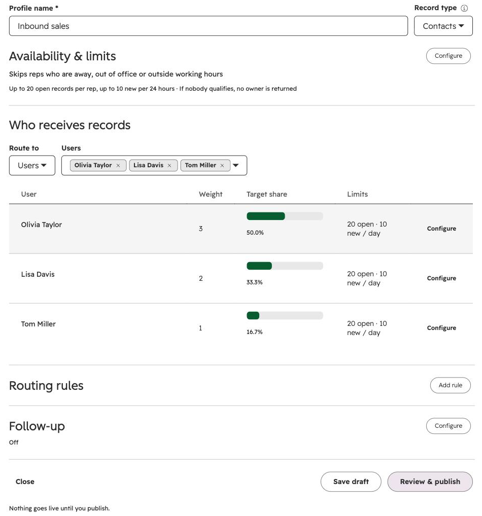Configure the Follow-up section
The width and height of the screenshot is (482, 516).
click(x=448, y=426)
